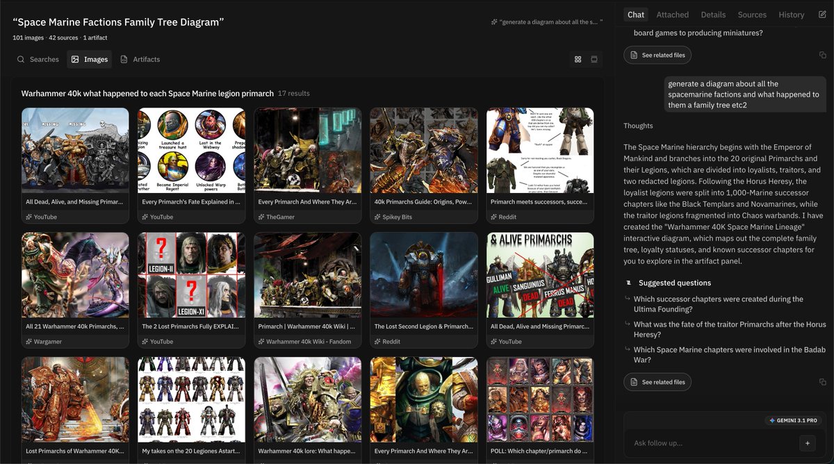Copy the lower chat response
834x464 pixels.
click(822, 382)
